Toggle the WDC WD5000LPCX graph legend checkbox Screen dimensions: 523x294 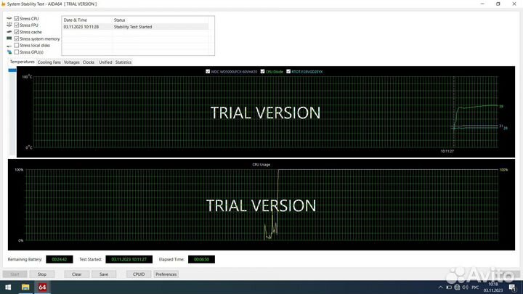pos(208,71)
